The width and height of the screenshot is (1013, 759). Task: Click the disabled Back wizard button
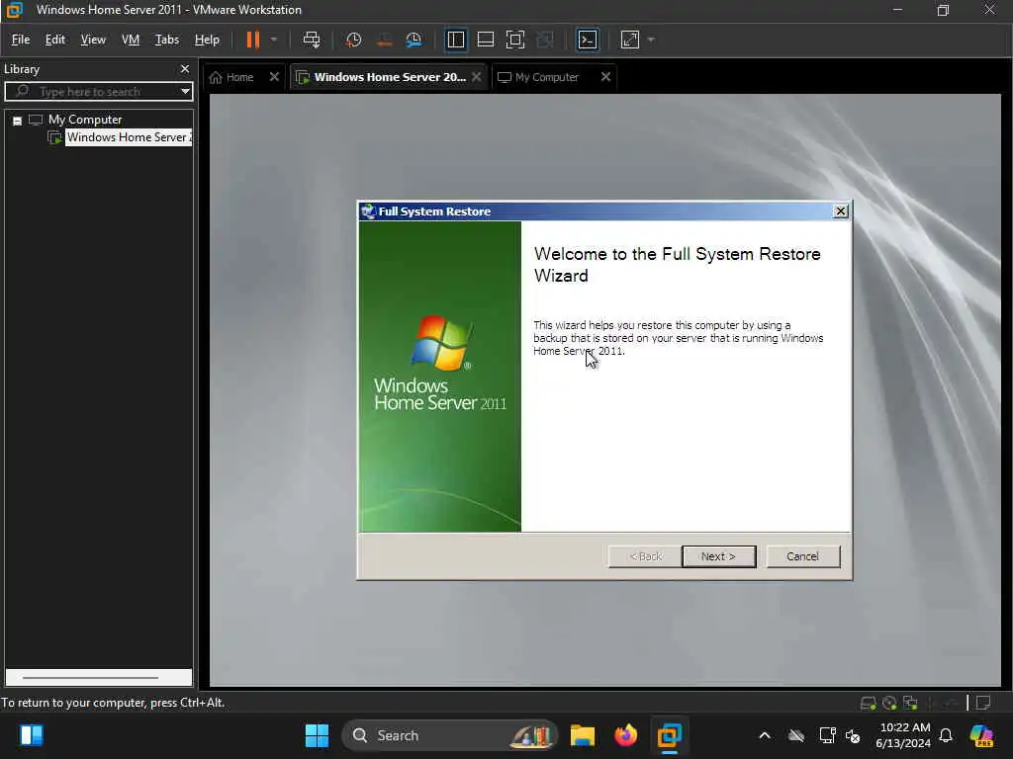click(x=645, y=556)
